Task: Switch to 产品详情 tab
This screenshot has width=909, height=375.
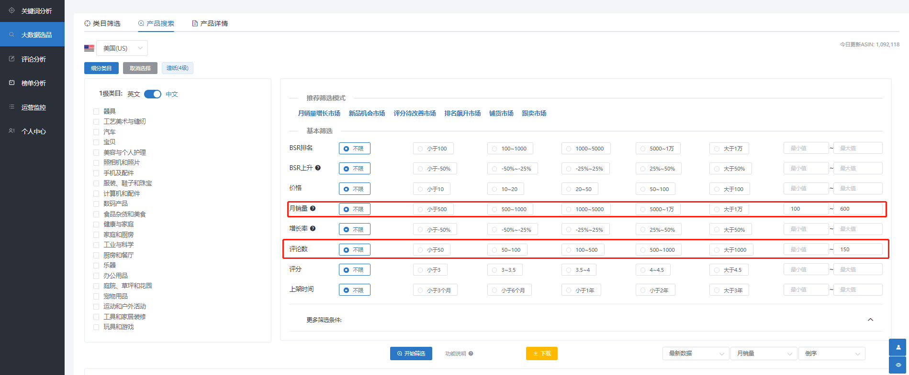Action: [210, 23]
